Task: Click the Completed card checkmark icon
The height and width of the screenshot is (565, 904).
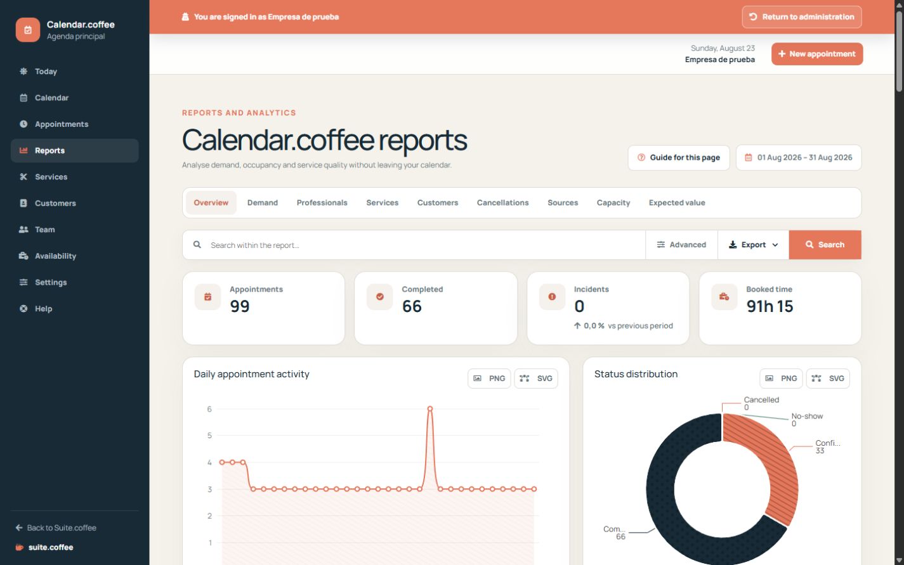Action: (380, 297)
